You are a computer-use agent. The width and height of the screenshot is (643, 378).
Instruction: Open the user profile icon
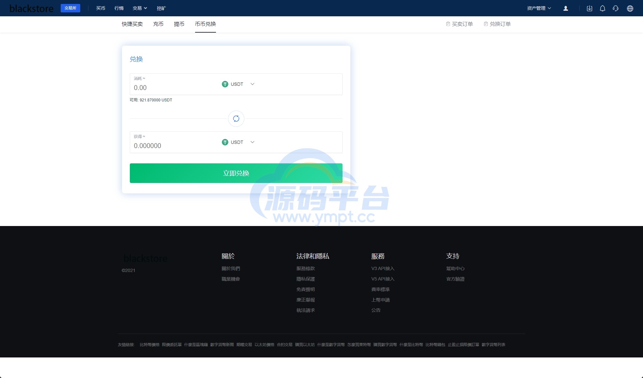(566, 8)
